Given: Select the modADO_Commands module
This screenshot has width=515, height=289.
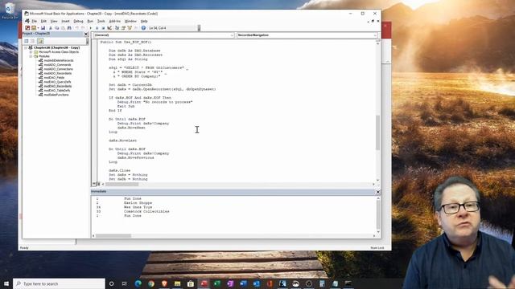Looking at the screenshot, I should pos(57,65).
